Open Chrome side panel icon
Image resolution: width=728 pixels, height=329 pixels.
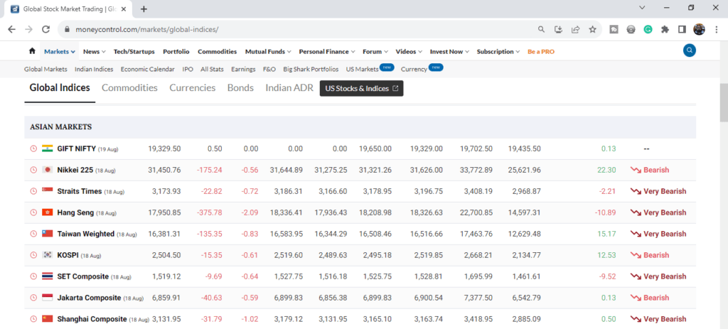[x=682, y=29]
